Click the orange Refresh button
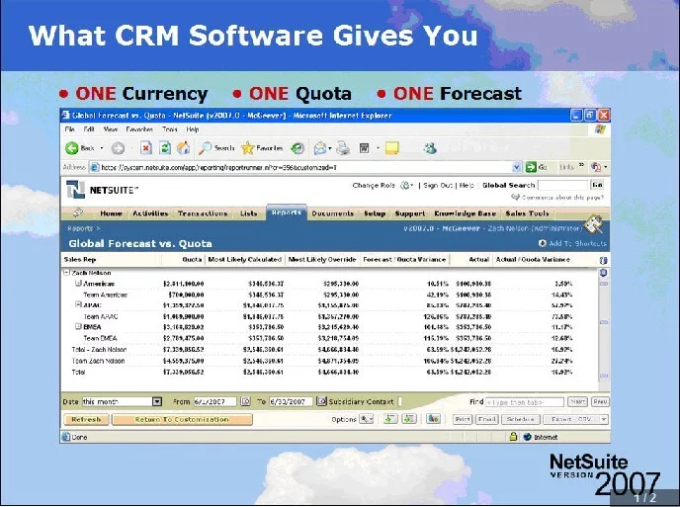The width and height of the screenshot is (680, 507). click(86, 419)
